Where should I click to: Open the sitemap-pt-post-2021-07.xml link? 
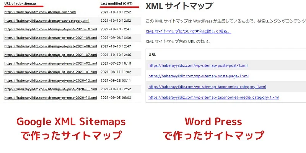pyautogui.click(x=51, y=55)
